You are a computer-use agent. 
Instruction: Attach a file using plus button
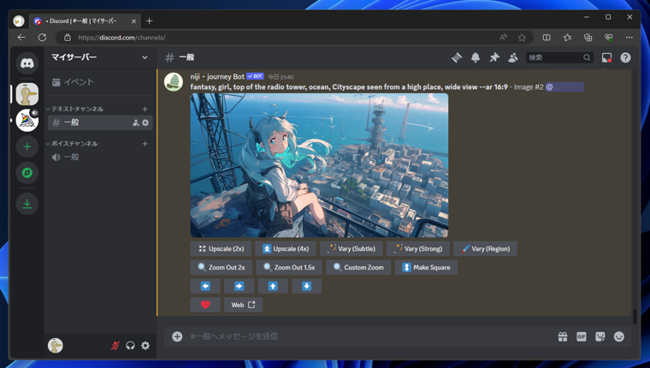pyautogui.click(x=177, y=336)
